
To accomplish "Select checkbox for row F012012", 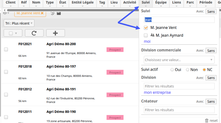I will (x=6, y=95).
